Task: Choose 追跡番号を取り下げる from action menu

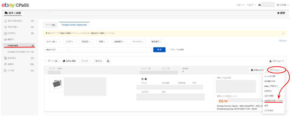Action: [x=273, y=101]
